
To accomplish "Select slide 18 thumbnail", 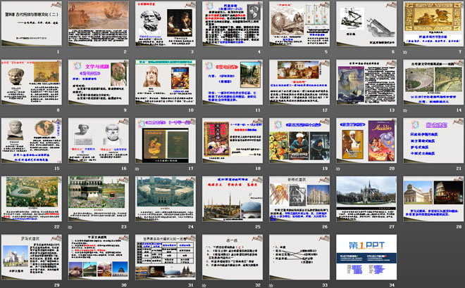I will point(232,140).
